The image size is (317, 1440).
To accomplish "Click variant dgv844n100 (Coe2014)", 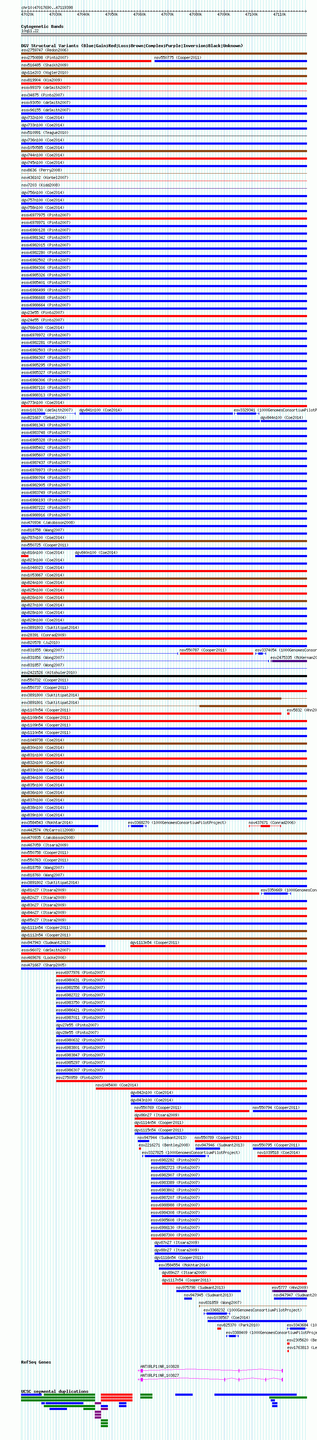I will tap(282, 417).
